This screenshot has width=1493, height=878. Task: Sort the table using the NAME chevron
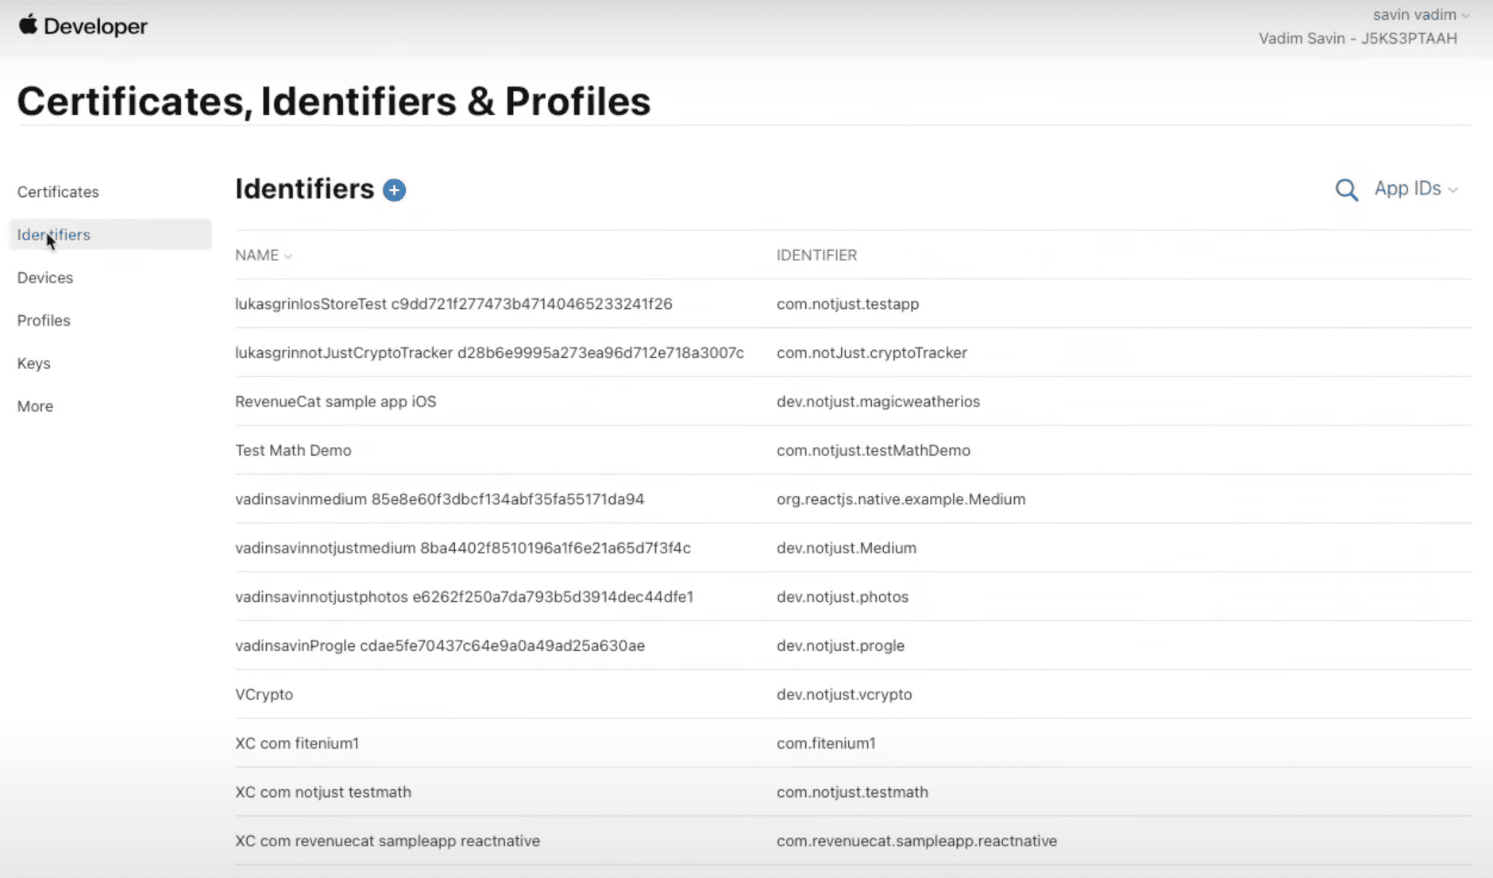[x=287, y=255]
